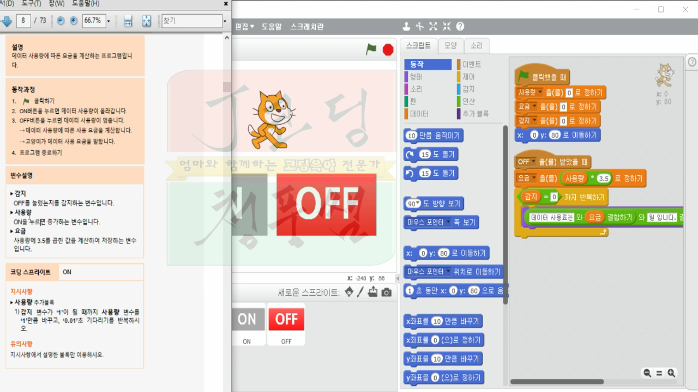This screenshot has width=698, height=392.
Task: Open the variable dropdown in the 사용량 set block
Action: (539, 92)
